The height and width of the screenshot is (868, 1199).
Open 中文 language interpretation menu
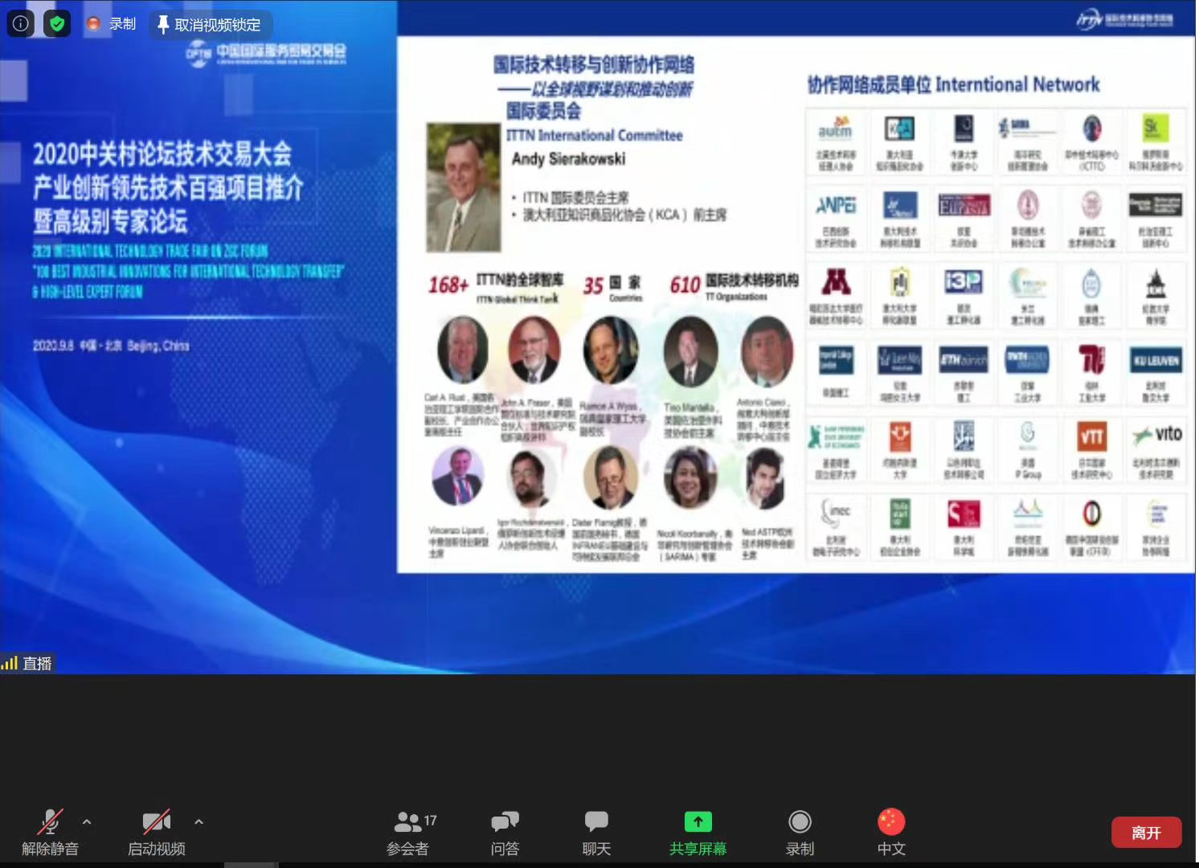click(891, 833)
